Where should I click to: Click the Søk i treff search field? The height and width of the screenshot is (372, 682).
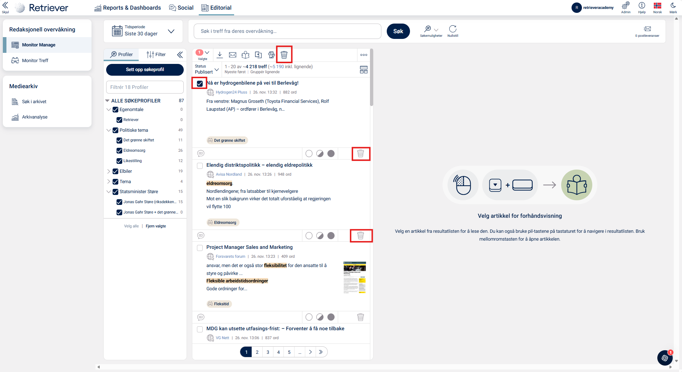point(287,31)
